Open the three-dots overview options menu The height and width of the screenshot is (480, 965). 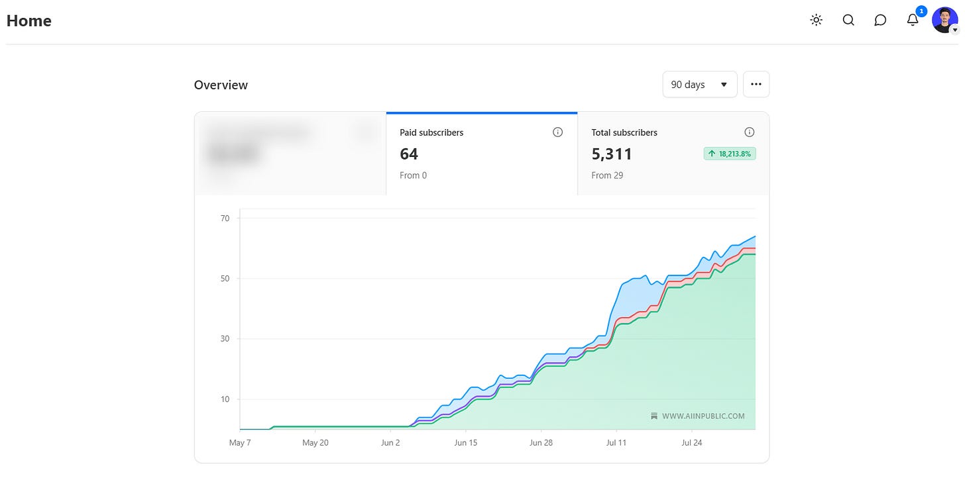click(x=756, y=84)
